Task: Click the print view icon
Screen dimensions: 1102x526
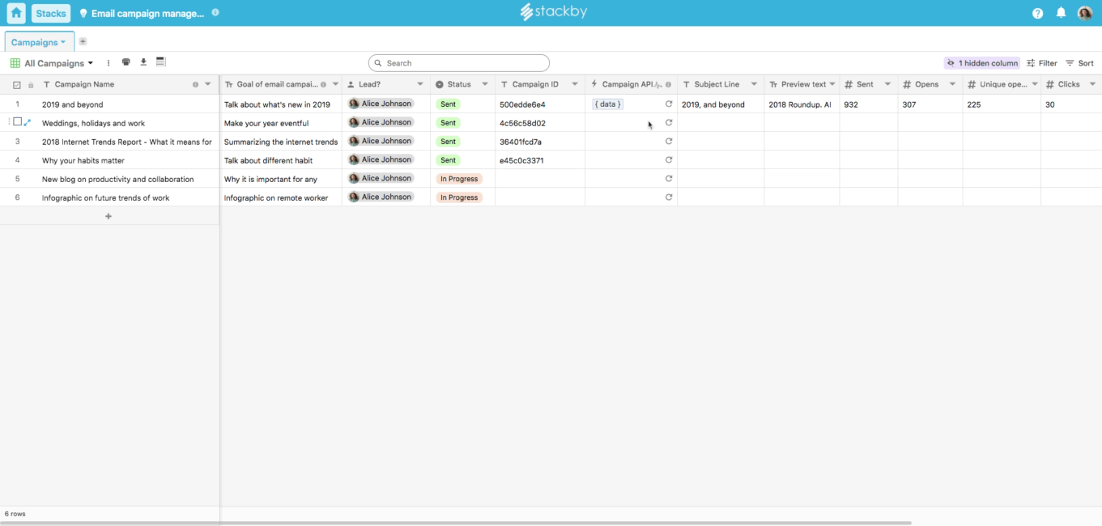Action: click(x=126, y=62)
